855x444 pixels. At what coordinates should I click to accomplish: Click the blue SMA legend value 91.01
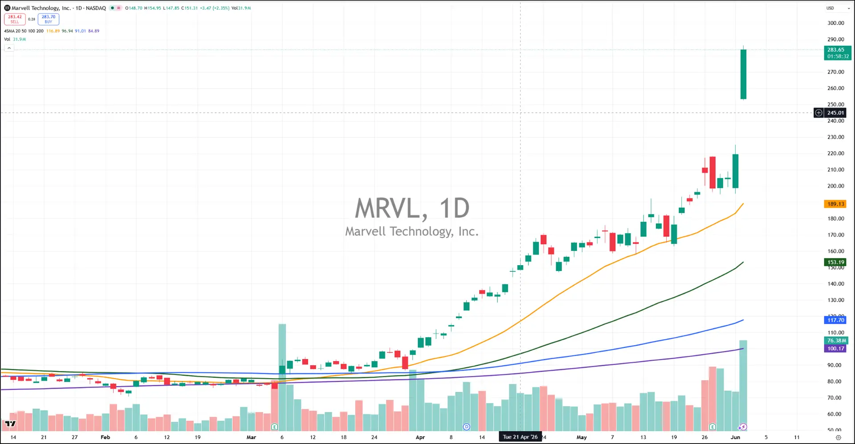81,31
